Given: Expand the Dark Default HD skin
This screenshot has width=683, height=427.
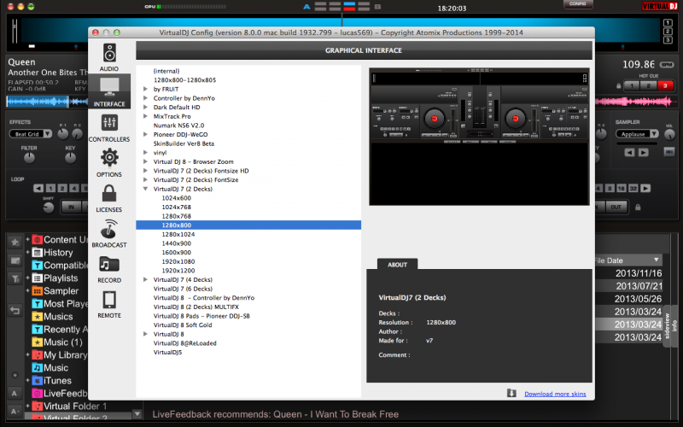Looking at the screenshot, I should click(x=146, y=107).
